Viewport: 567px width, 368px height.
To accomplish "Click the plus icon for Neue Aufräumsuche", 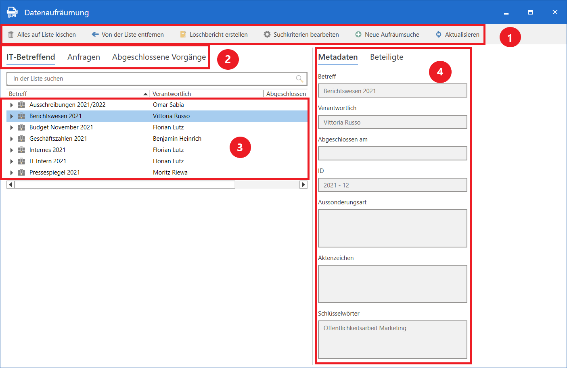I will 358,34.
